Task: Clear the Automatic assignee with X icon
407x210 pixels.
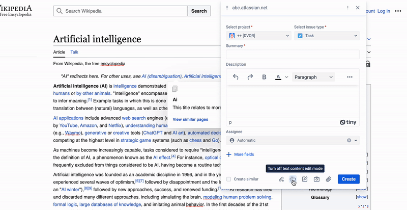Action: point(349,140)
